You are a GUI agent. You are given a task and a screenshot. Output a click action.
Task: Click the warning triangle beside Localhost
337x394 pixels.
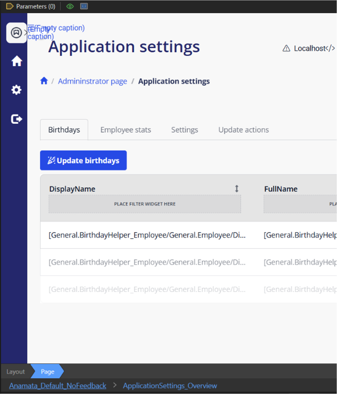click(286, 49)
